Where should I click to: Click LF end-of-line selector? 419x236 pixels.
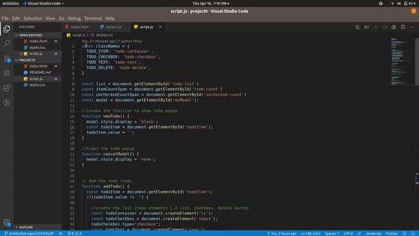pos(359,233)
